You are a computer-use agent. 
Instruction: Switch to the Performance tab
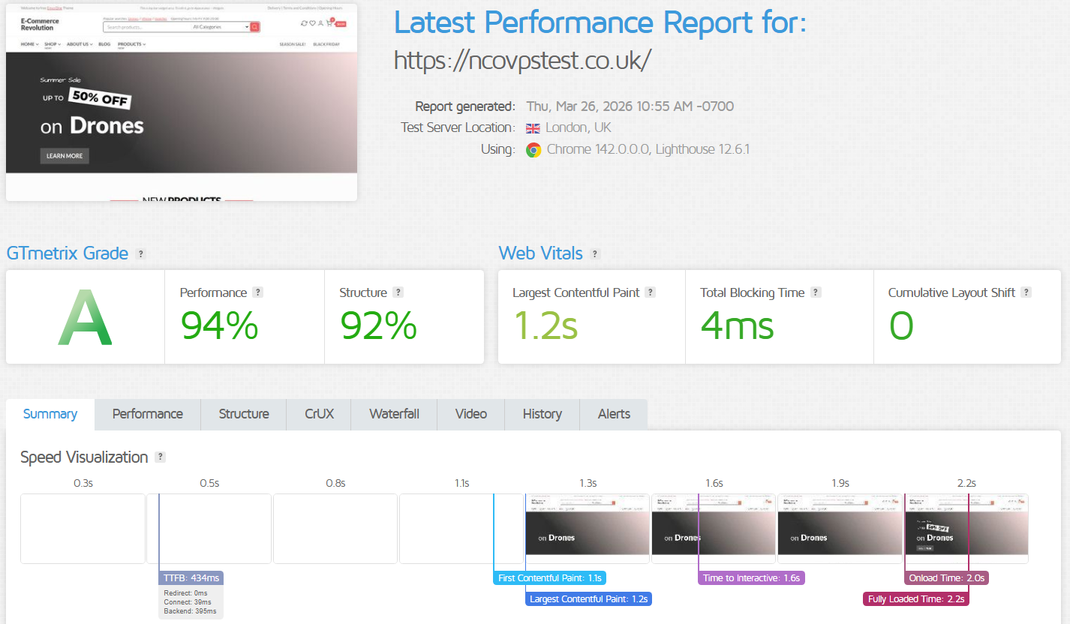point(148,414)
